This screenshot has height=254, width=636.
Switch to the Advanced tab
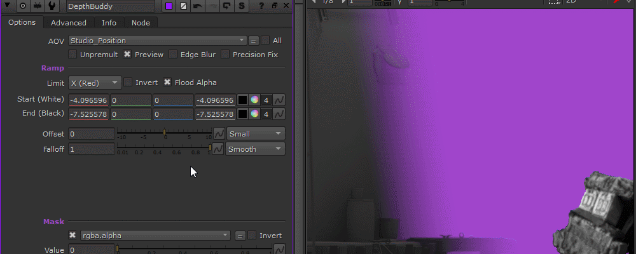coord(69,23)
